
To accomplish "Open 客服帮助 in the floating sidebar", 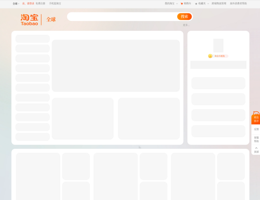I will [x=256, y=139].
